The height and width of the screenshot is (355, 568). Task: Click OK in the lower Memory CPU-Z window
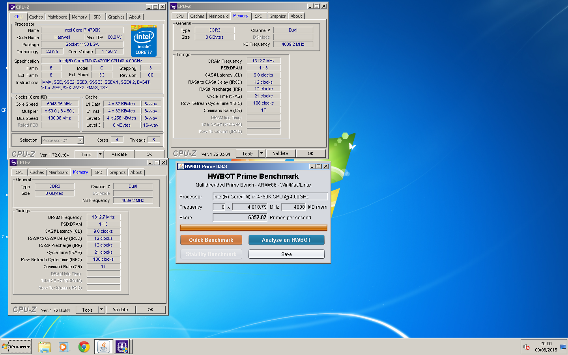[x=150, y=310]
